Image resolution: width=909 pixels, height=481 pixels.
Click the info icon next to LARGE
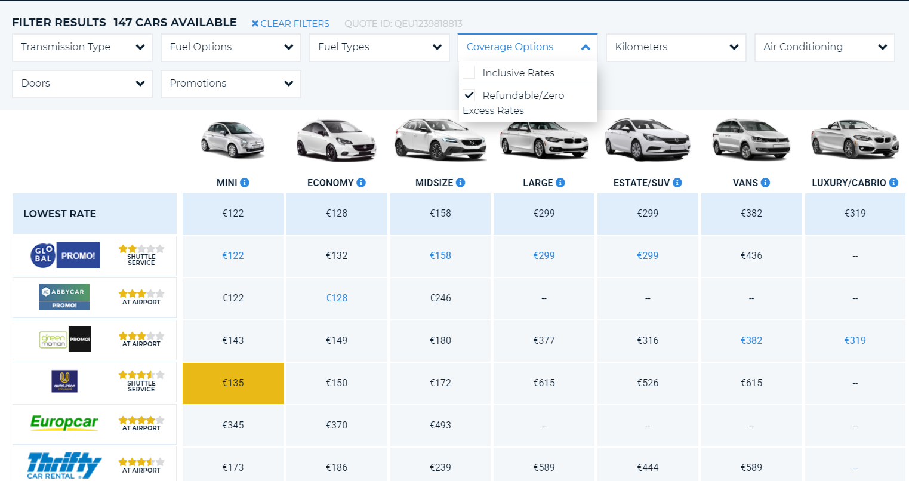click(x=560, y=183)
